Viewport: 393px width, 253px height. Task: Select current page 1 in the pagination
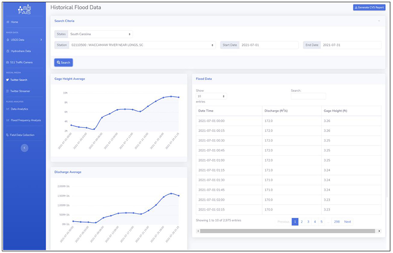pos(295,222)
